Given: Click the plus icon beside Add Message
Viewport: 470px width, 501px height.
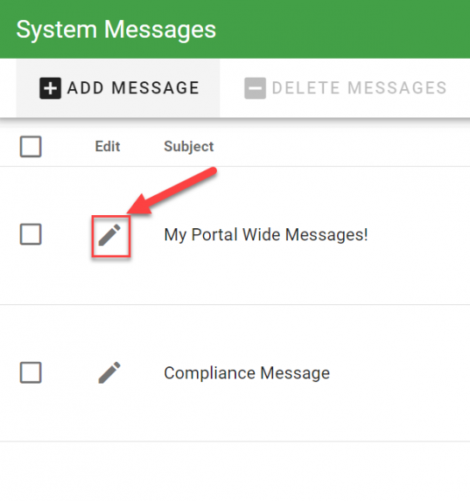Looking at the screenshot, I should 50,88.
